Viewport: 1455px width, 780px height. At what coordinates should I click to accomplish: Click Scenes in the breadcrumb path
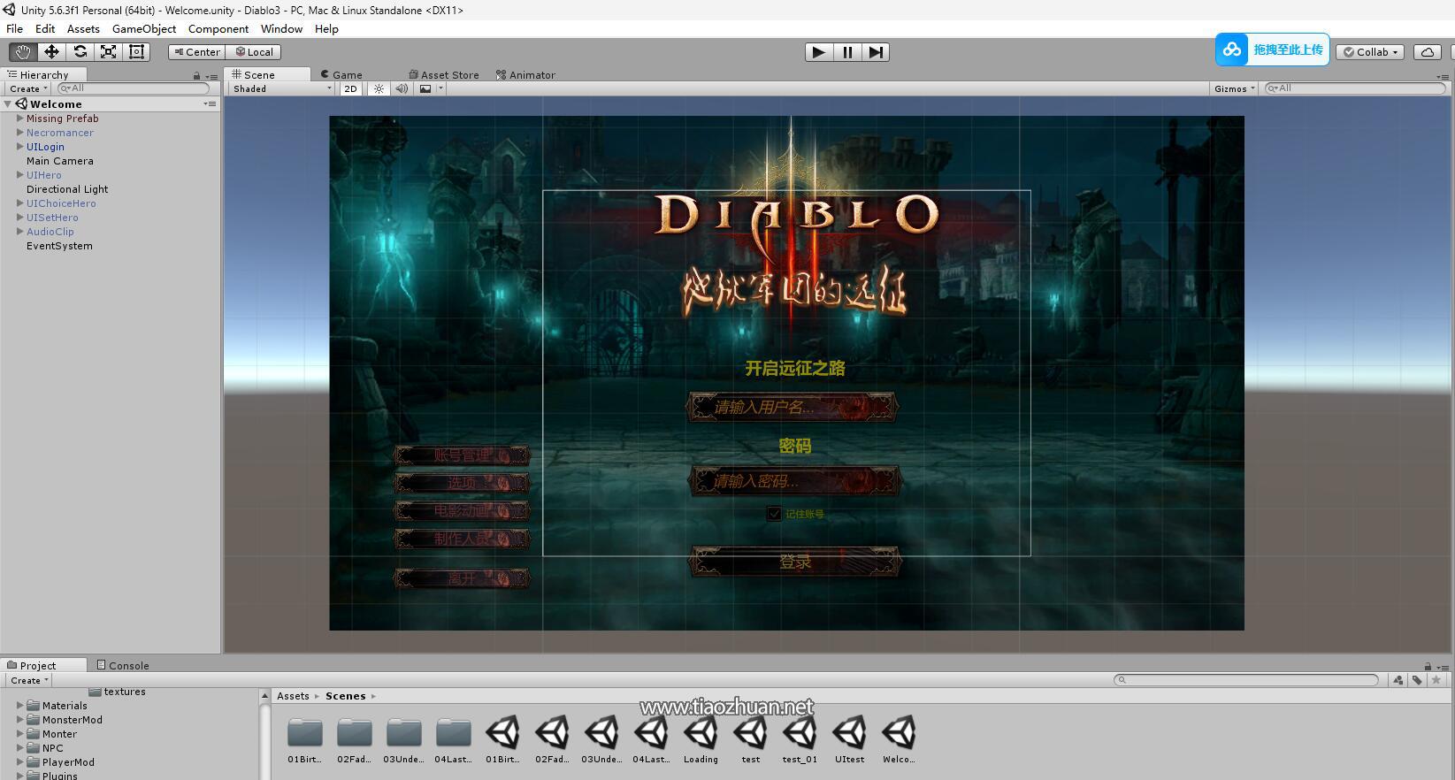coord(345,696)
